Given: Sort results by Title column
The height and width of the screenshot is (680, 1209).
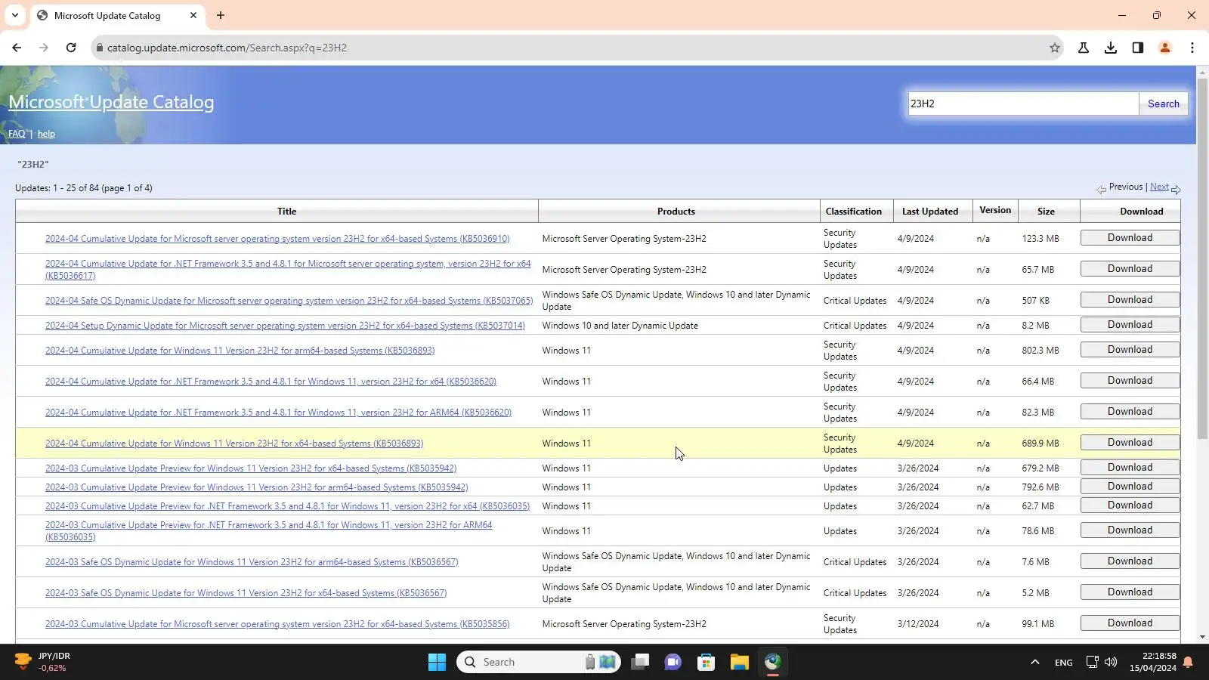Looking at the screenshot, I should coord(286,212).
